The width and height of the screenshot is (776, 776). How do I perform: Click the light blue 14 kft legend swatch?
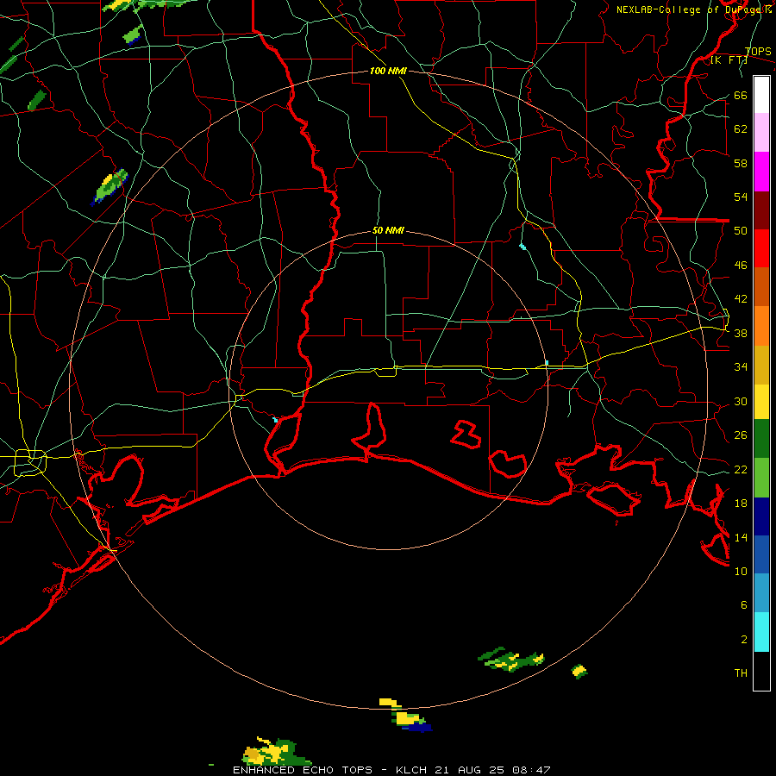click(x=761, y=593)
